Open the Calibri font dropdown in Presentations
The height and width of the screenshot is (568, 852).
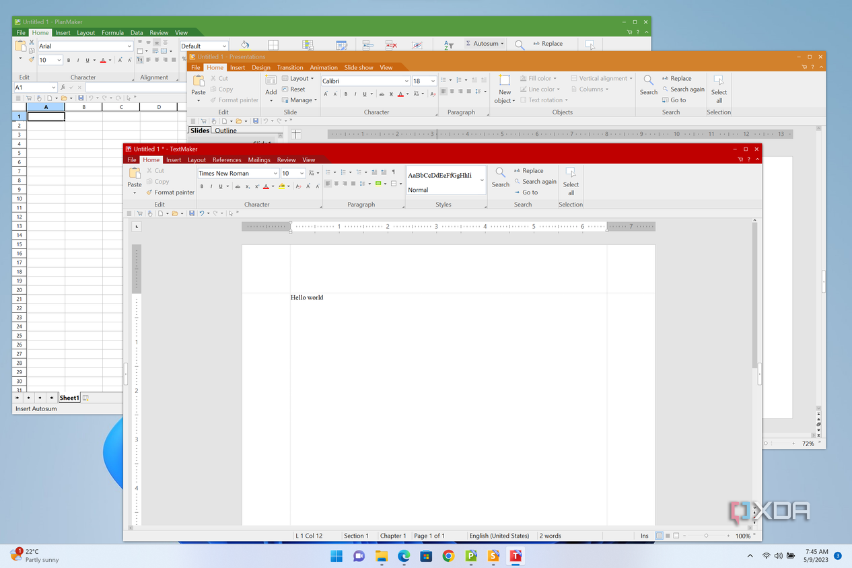coord(406,81)
